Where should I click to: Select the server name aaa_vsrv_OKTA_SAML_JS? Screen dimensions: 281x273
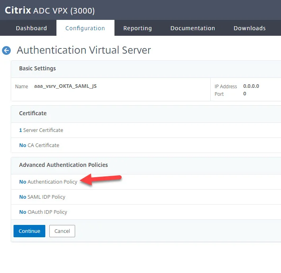(x=65, y=86)
